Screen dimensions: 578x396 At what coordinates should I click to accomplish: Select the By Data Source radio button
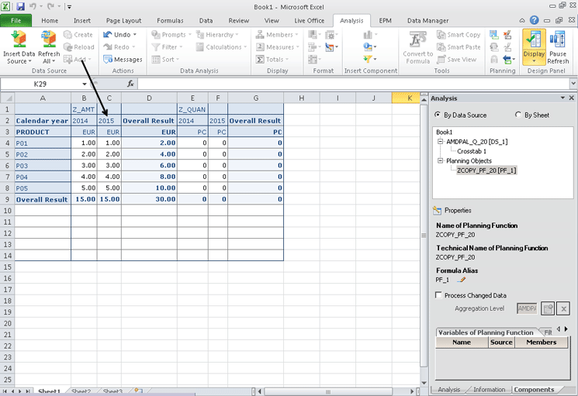438,115
